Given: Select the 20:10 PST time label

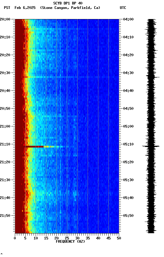Looking at the screenshot, I should 5,37.
